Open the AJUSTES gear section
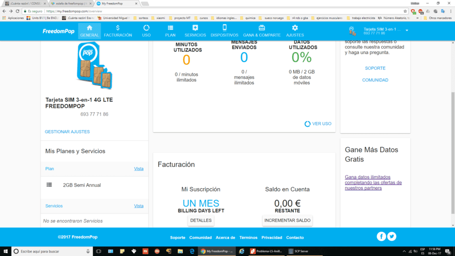 [295, 31]
